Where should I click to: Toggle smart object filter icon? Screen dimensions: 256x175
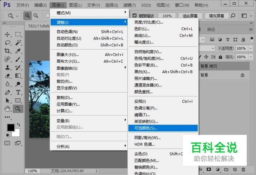click(x=243, y=39)
